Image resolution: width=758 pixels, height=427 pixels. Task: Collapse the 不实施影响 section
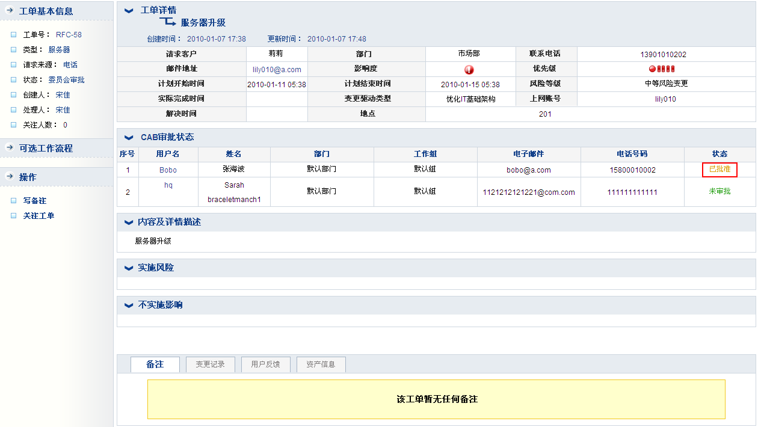click(x=128, y=306)
